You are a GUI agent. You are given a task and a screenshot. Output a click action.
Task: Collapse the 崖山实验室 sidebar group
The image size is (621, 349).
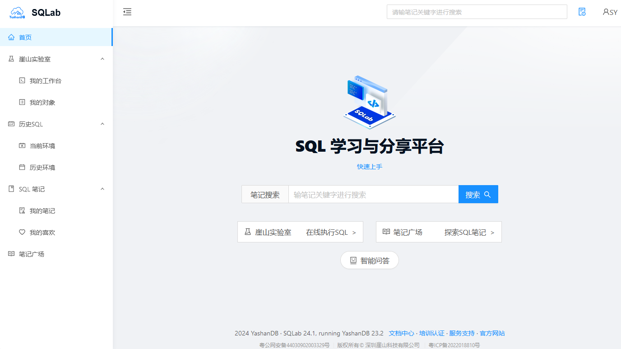click(102, 59)
